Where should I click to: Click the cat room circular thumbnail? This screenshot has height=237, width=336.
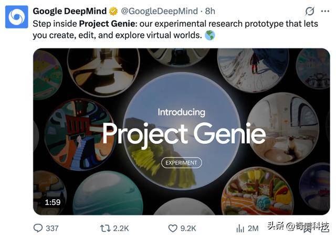point(283,128)
